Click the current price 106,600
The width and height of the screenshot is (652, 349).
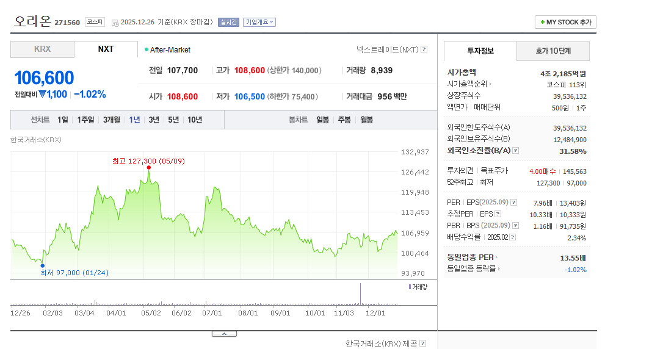click(44, 77)
